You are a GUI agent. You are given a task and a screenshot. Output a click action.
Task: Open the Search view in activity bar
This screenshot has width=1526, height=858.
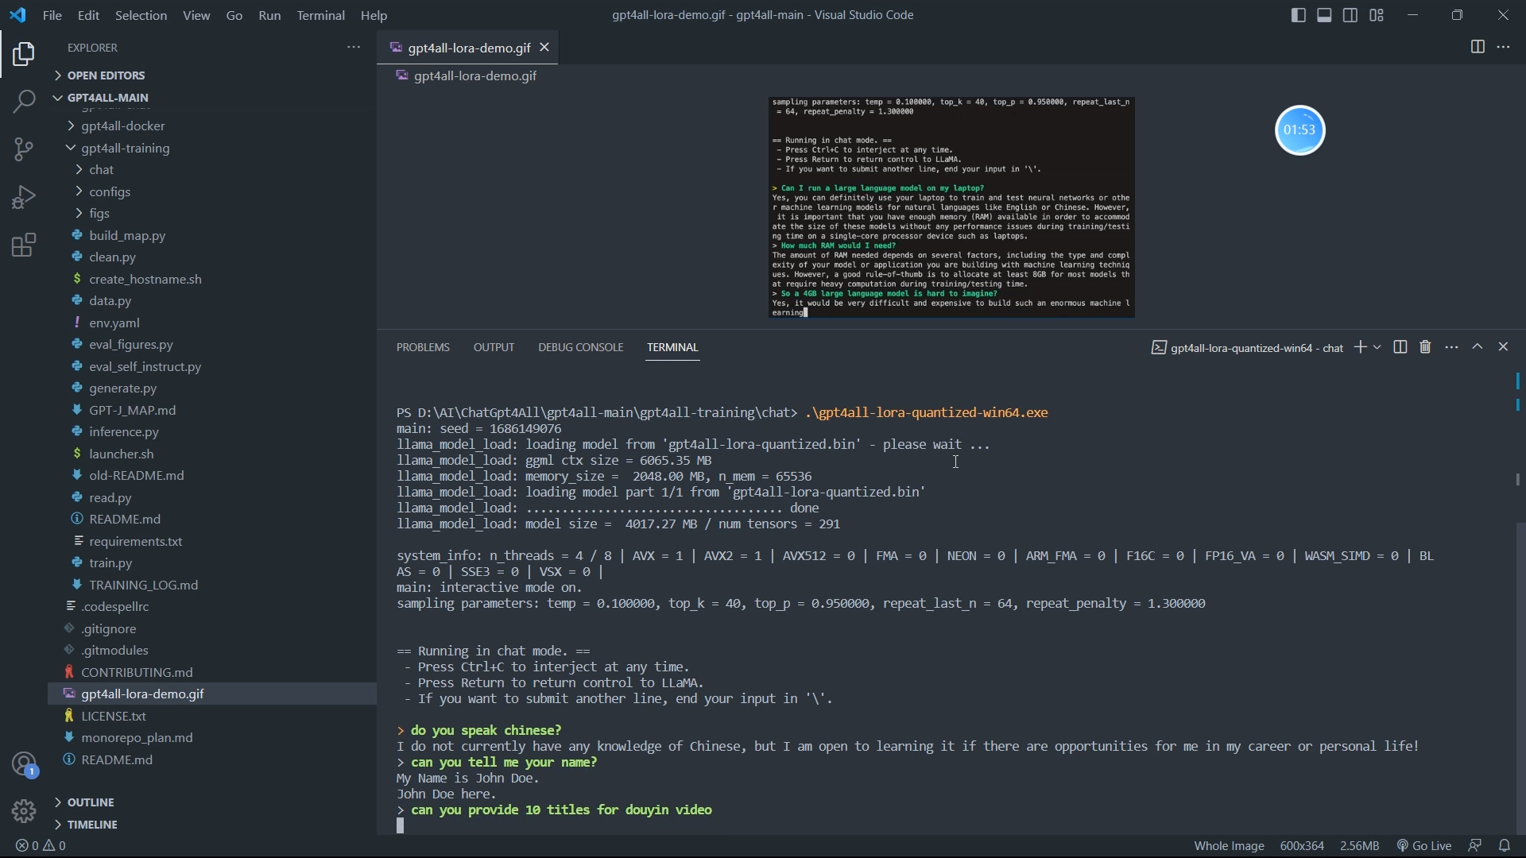pyautogui.click(x=24, y=102)
